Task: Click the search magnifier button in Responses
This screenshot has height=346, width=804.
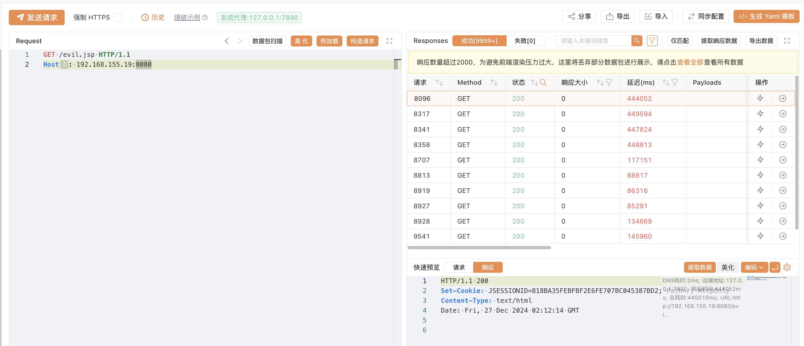Action: coord(636,41)
